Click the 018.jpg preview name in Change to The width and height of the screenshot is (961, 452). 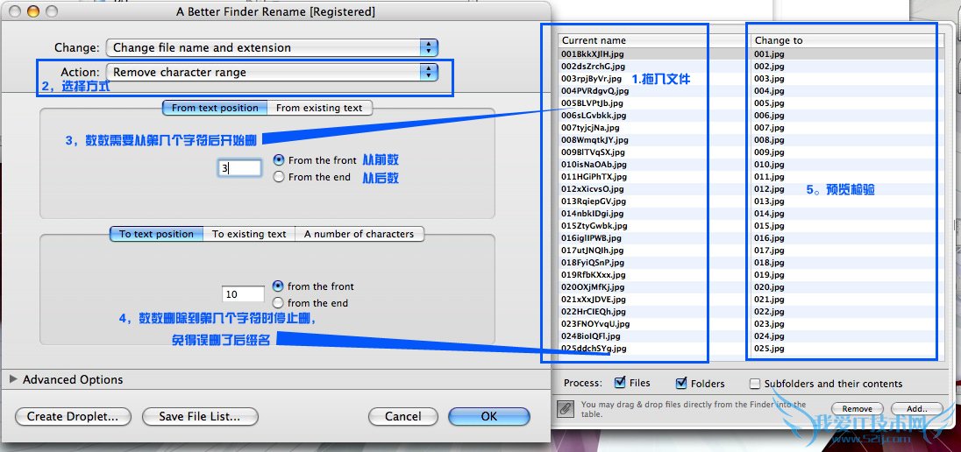point(769,262)
